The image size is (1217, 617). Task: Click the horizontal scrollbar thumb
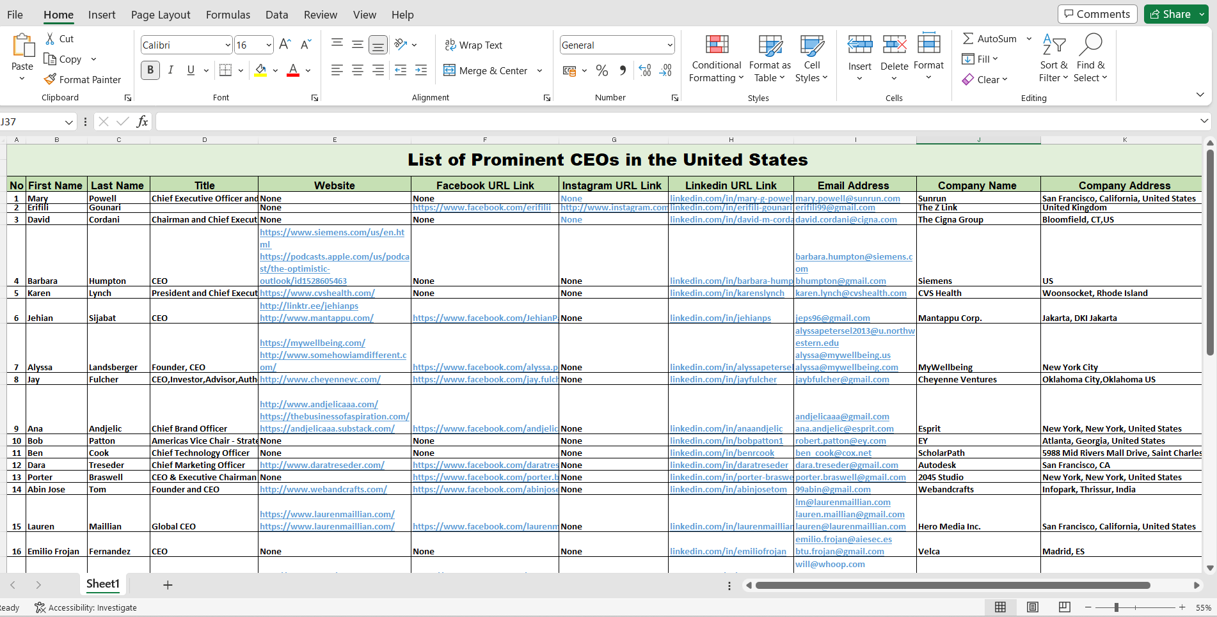tap(953, 585)
